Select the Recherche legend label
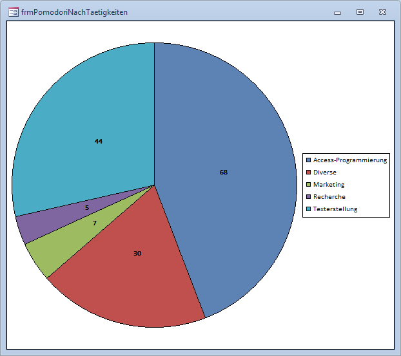This screenshot has width=401, height=356. tap(329, 197)
